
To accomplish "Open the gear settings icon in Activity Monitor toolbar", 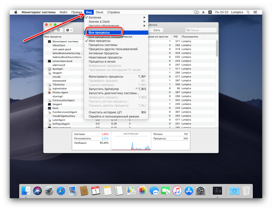I will 68,30.
